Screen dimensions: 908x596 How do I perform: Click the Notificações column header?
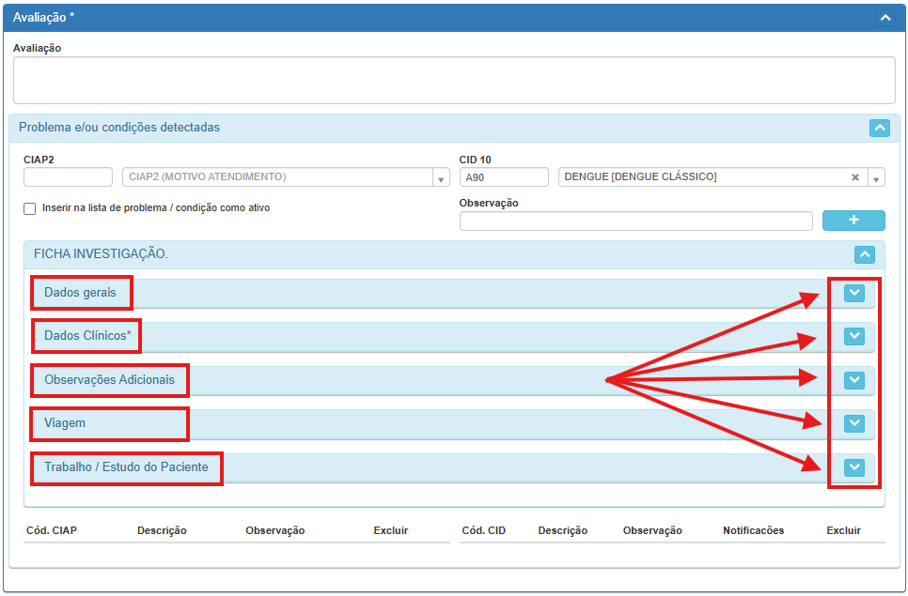tap(753, 530)
